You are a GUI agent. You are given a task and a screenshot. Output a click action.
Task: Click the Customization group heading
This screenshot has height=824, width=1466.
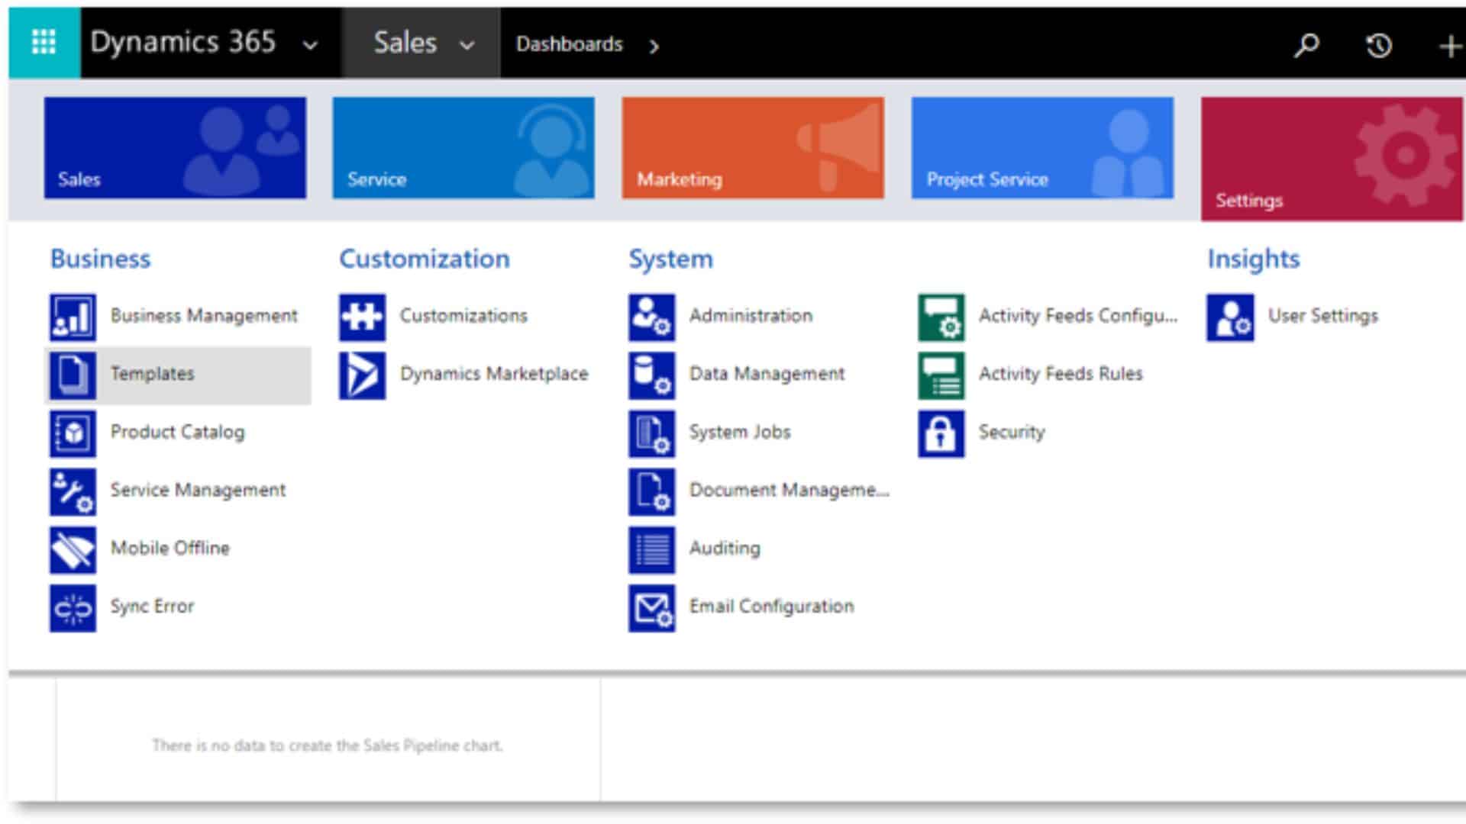(425, 259)
